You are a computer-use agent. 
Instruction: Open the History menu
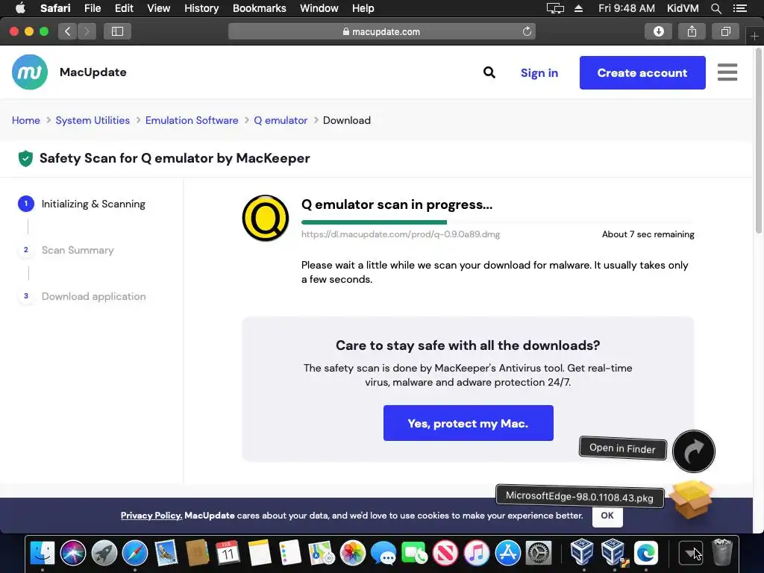point(201,8)
